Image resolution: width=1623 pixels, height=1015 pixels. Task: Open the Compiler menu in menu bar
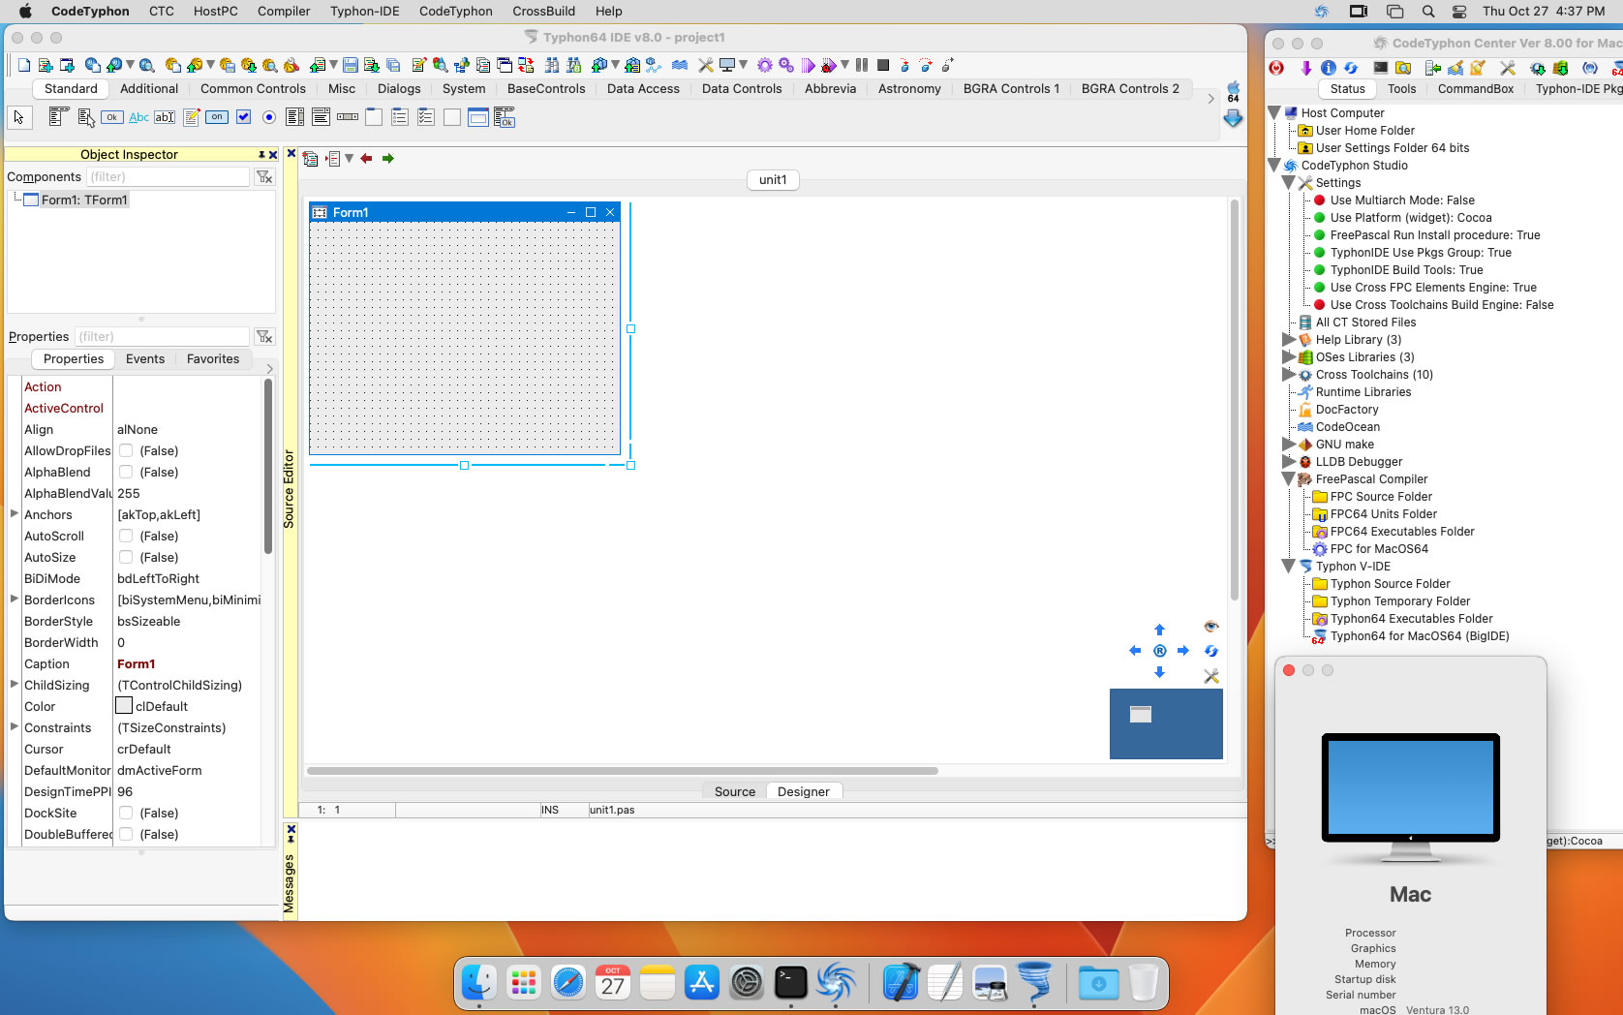pyautogui.click(x=284, y=11)
